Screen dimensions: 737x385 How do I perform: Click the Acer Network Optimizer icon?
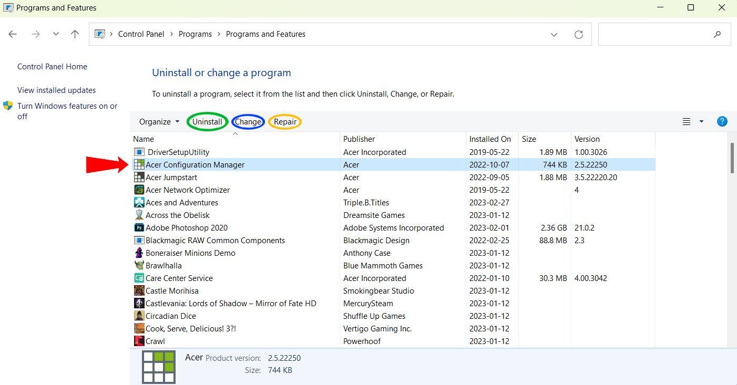pos(139,190)
